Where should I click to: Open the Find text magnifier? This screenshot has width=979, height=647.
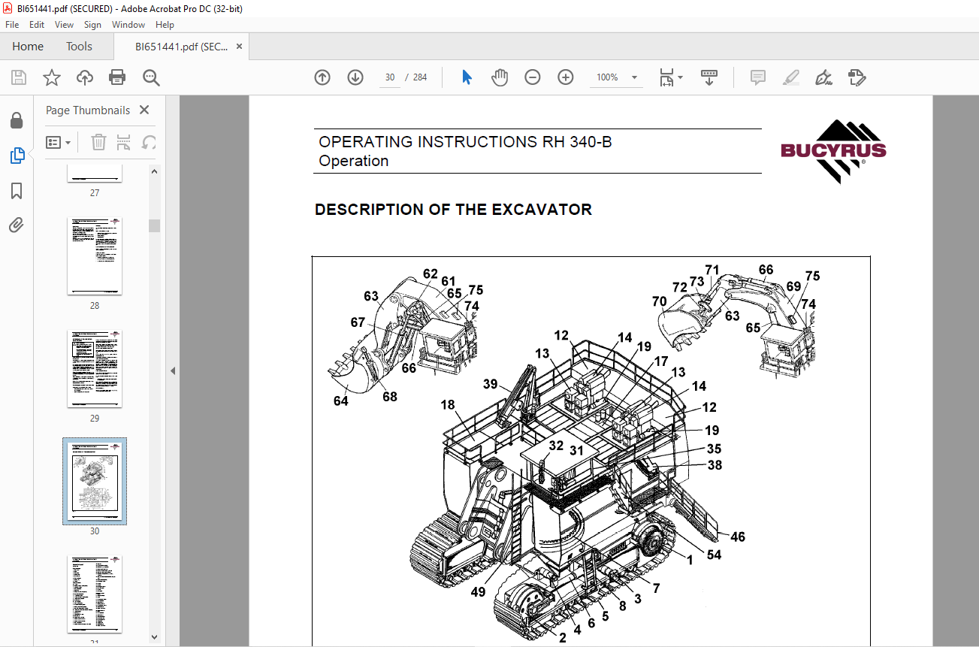[x=151, y=77]
